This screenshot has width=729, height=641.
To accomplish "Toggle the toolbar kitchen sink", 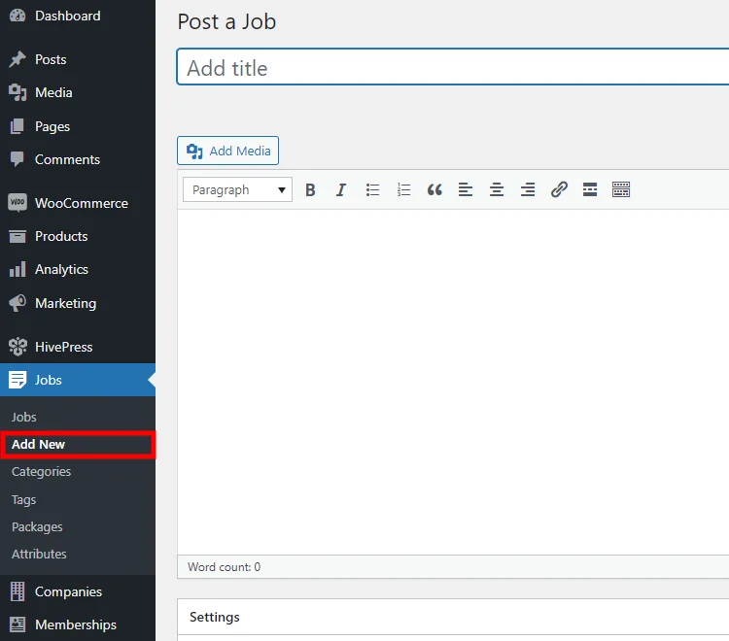I will pyautogui.click(x=621, y=189).
